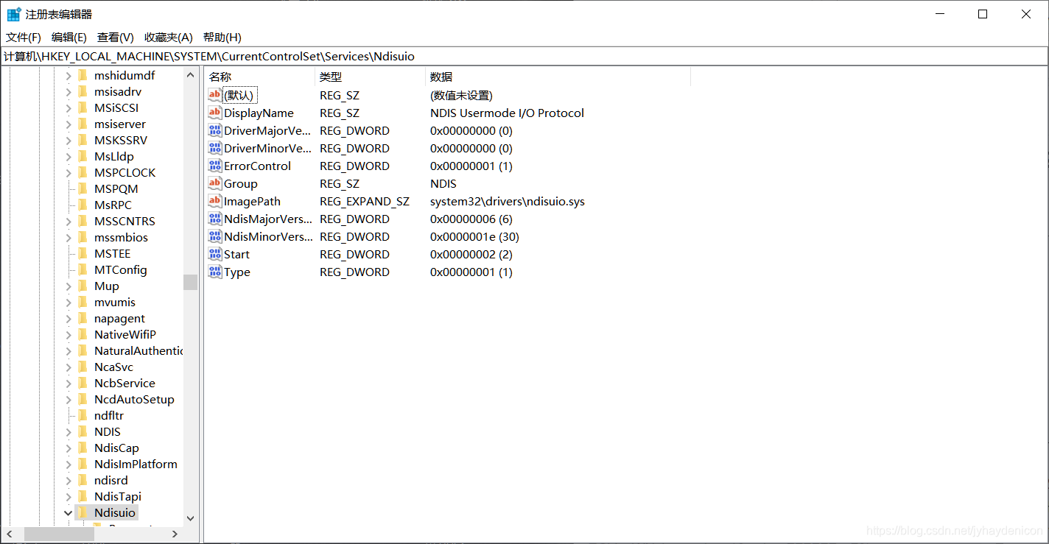Select the MTConfig key in the tree
The width and height of the screenshot is (1049, 544).
121,269
